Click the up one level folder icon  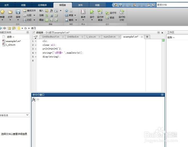[9, 28]
